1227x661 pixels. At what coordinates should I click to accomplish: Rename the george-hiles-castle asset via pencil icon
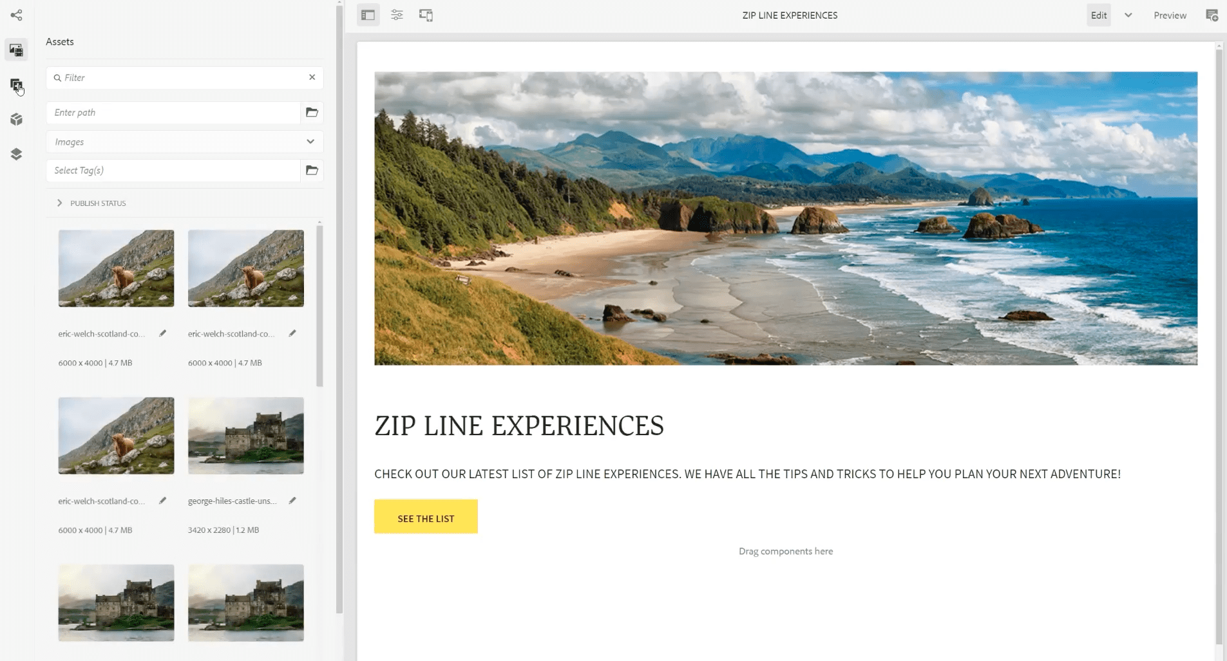(x=293, y=500)
